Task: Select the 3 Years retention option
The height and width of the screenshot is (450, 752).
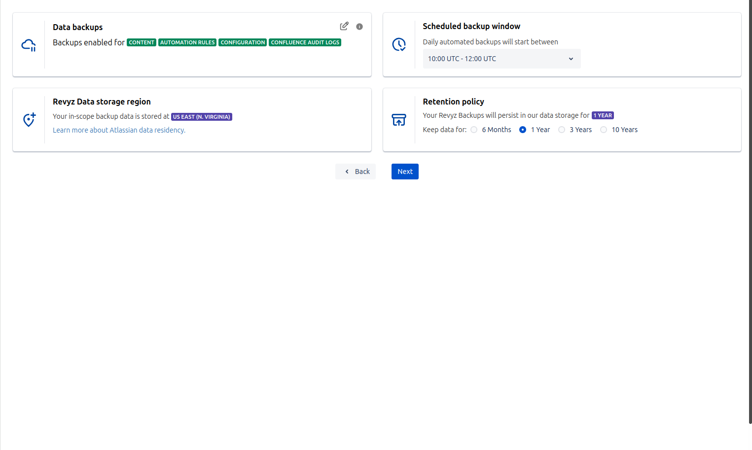Action: (561, 129)
